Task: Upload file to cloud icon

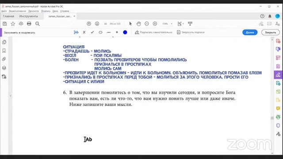Action: click(21, 23)
